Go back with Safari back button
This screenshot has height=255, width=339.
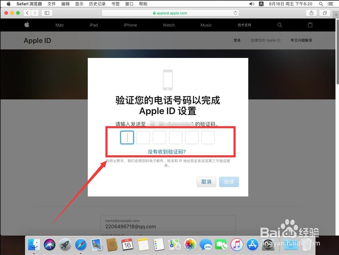27,13
